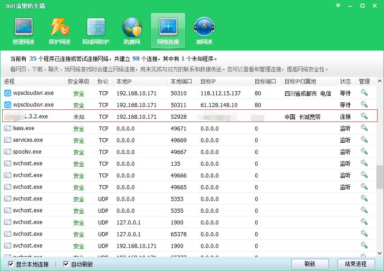Sort by 目标端口 column header
This screenshot has width=384, height=271.
click(266, 81)
